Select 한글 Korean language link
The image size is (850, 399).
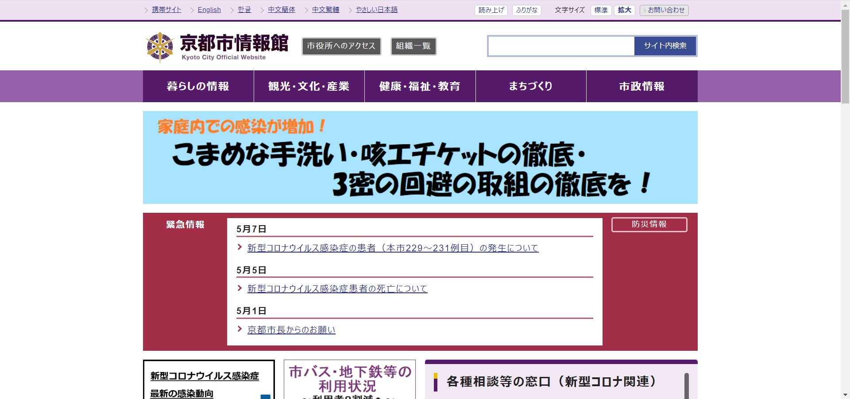click(x=244, y=10)
